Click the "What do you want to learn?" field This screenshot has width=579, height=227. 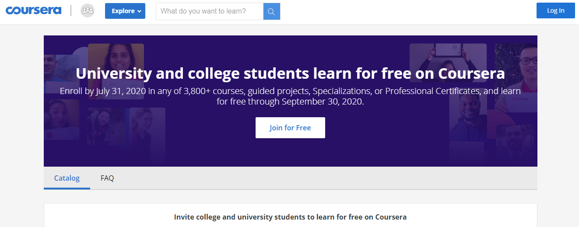point(210,11)
